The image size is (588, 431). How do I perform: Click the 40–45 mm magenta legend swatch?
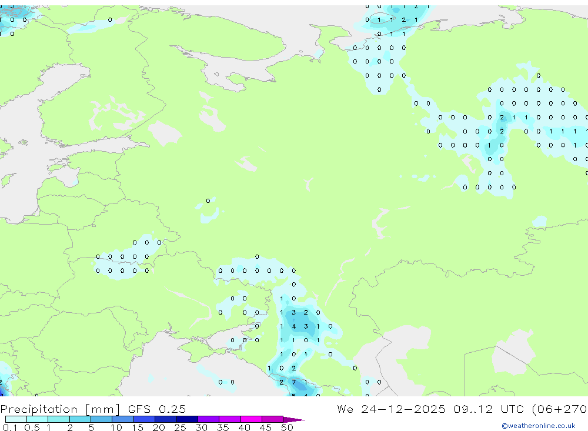coord(251,419)
